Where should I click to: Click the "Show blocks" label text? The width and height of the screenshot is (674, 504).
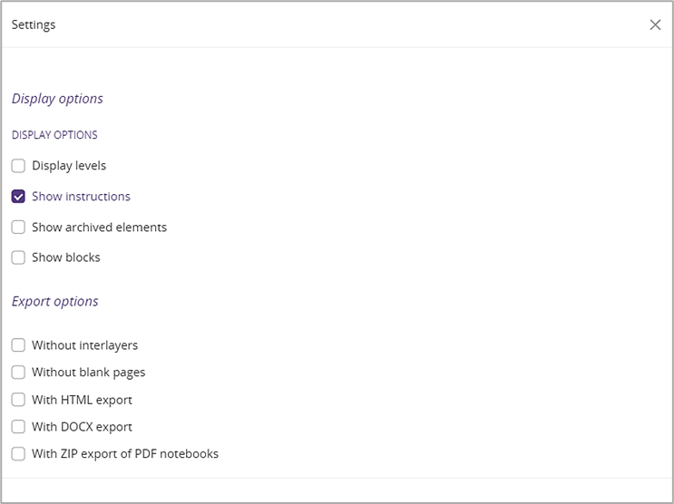click(66, 257)
